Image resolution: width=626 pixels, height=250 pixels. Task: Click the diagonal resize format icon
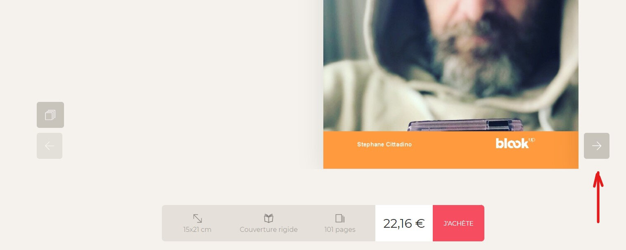[x=197, y=218]
